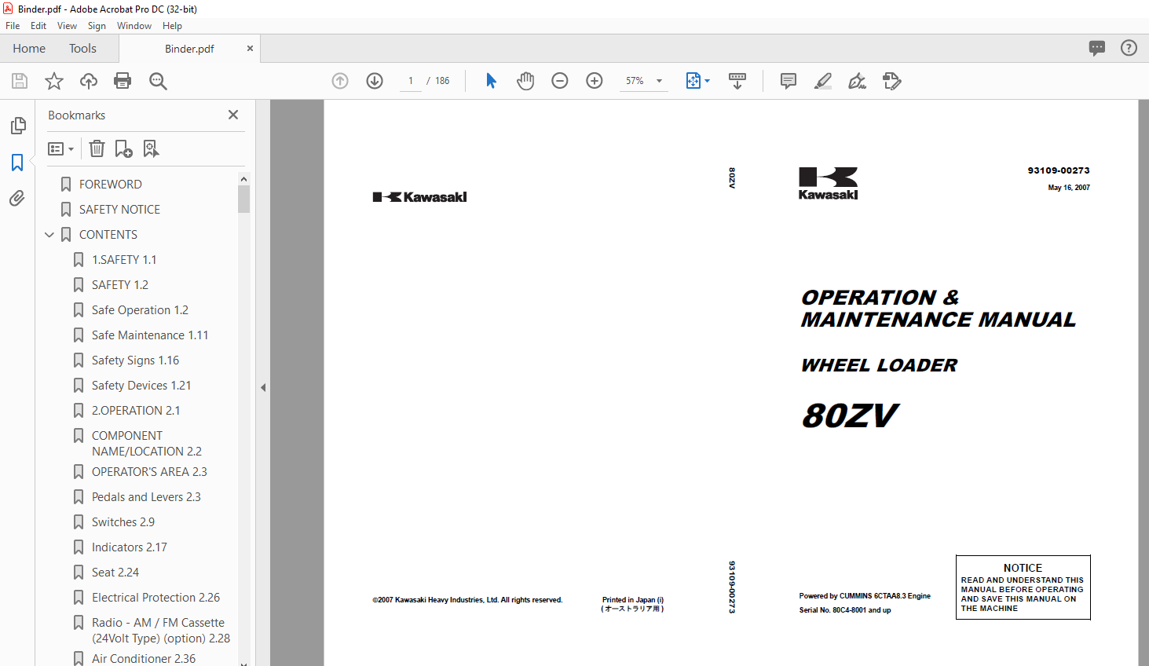
Task: Add a sticky note comment
Action: (x=789, y=81)
